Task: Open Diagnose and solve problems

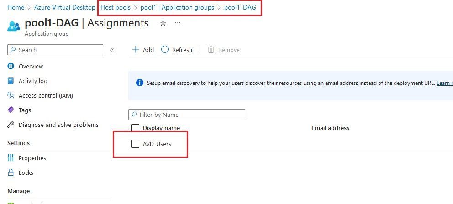Action: point(58,125)
